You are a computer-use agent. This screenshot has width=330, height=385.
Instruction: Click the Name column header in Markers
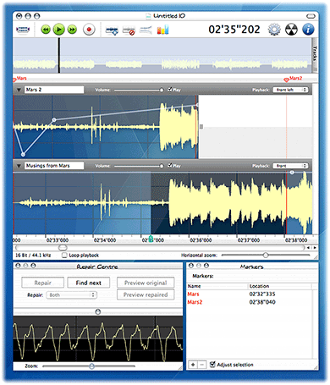tap(217, 286)
